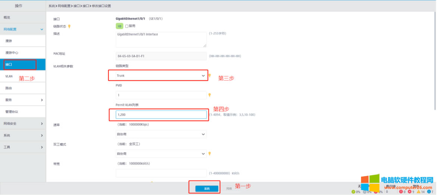Expand the 服务 sidebar menu
Viewport: 437px width, 195px height.
tap(23, 100)
